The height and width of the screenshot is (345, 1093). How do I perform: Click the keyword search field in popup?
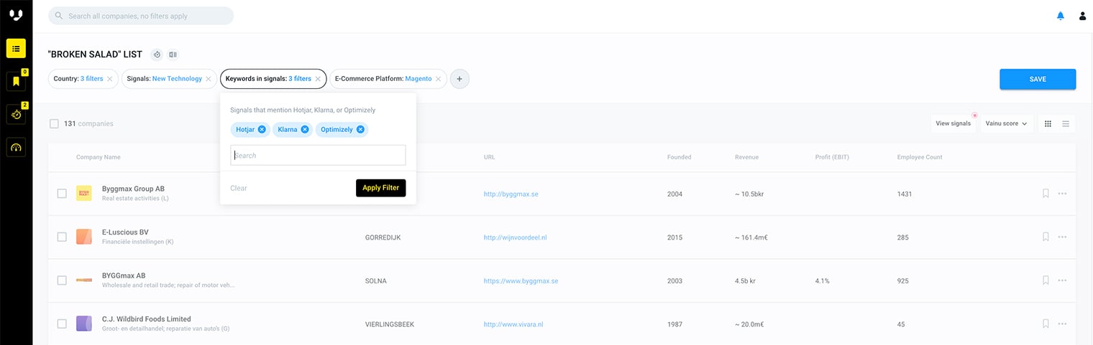[318, 156]
